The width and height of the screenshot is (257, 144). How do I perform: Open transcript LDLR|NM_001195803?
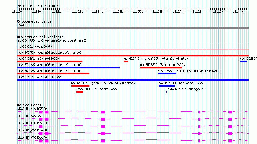32,123
